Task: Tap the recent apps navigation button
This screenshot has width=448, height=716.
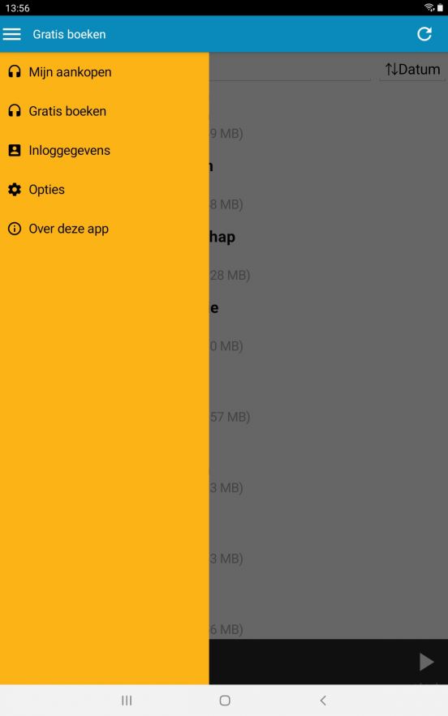Action: 127,701
